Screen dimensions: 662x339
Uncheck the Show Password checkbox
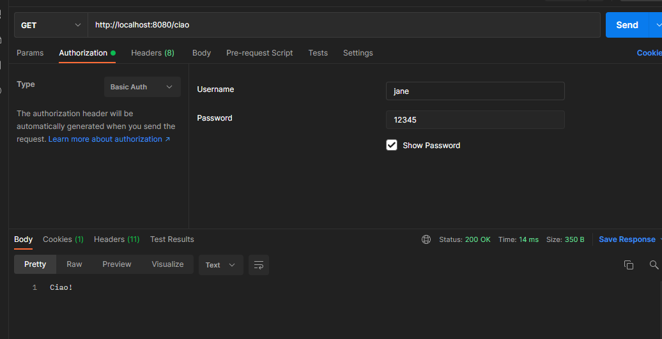coord(391,145)
